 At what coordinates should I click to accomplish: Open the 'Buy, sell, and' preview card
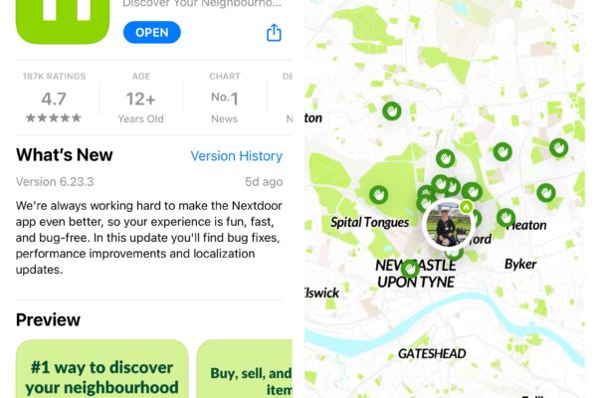[245, 369]
